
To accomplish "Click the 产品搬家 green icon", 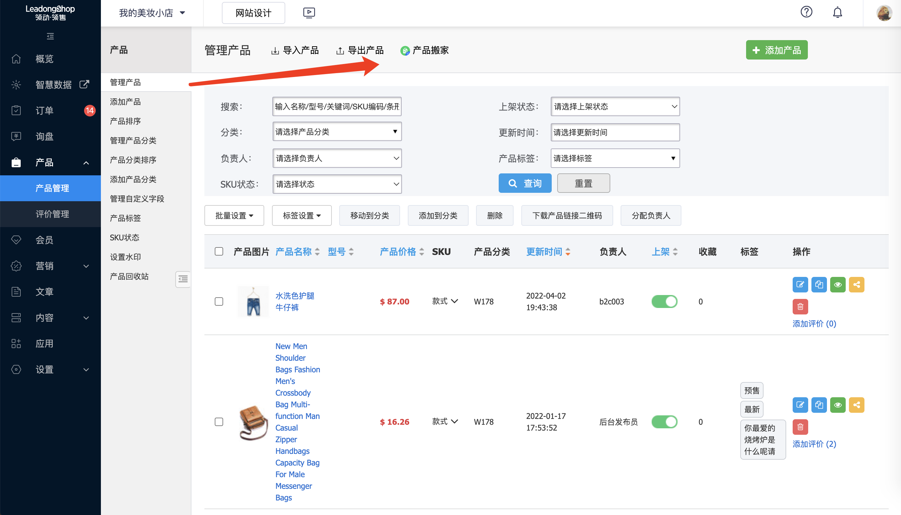I will (x=405, y=50).
